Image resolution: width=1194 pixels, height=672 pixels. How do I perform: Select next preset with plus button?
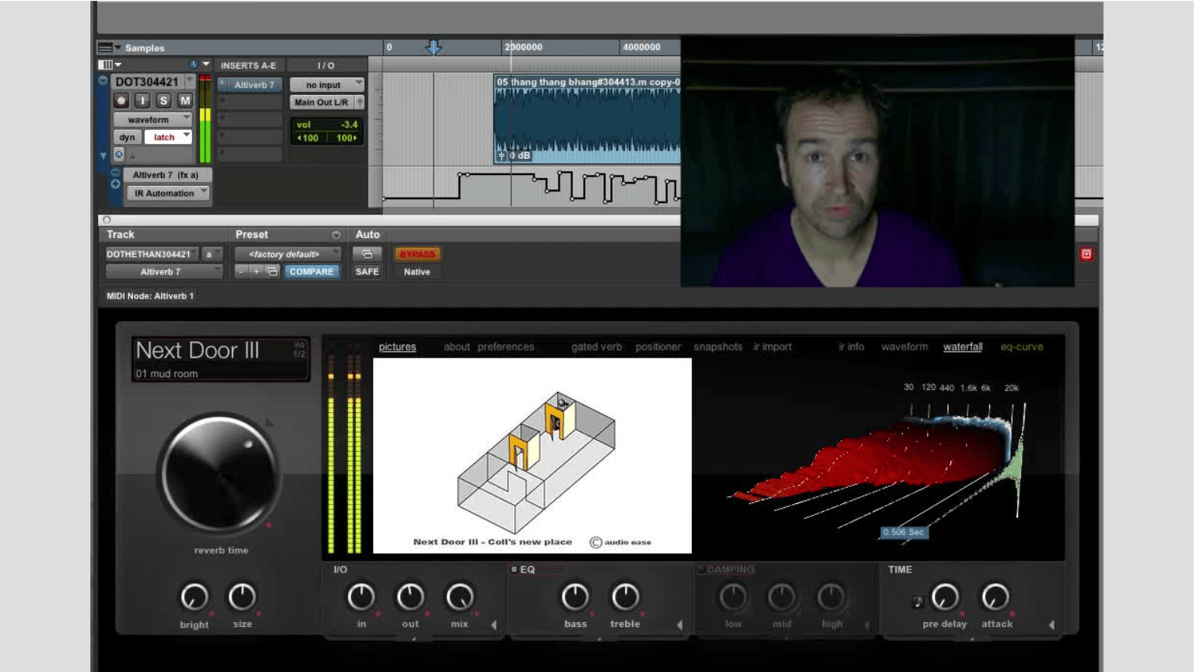point(256,271)
